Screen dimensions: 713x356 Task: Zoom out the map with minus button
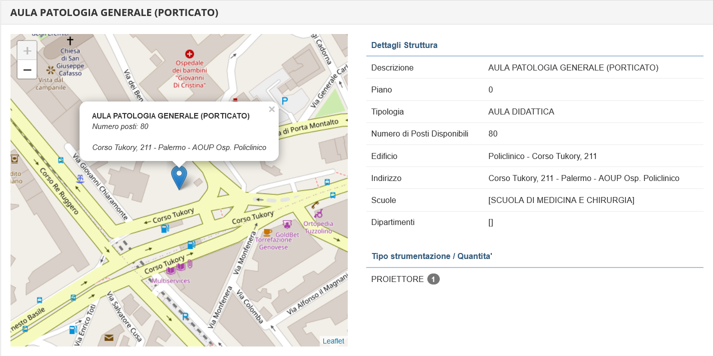click(x=27, y=70)
